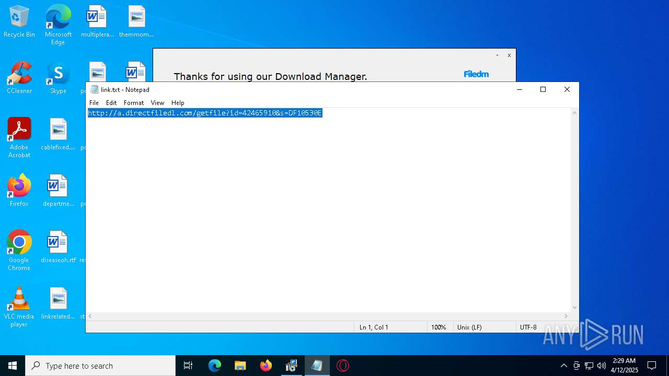This screenshot has width=669, height=376.
Task: Select the diseaseoh.rtf document icon
Action: tap(58, 248)
